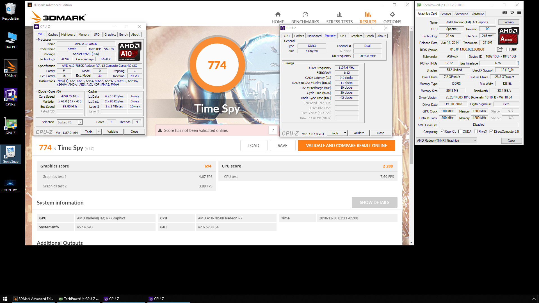Select the 'Graphics test 1' row
Image resolution: width=539 pixels, height=303 pixels.
tap(126, 177)
